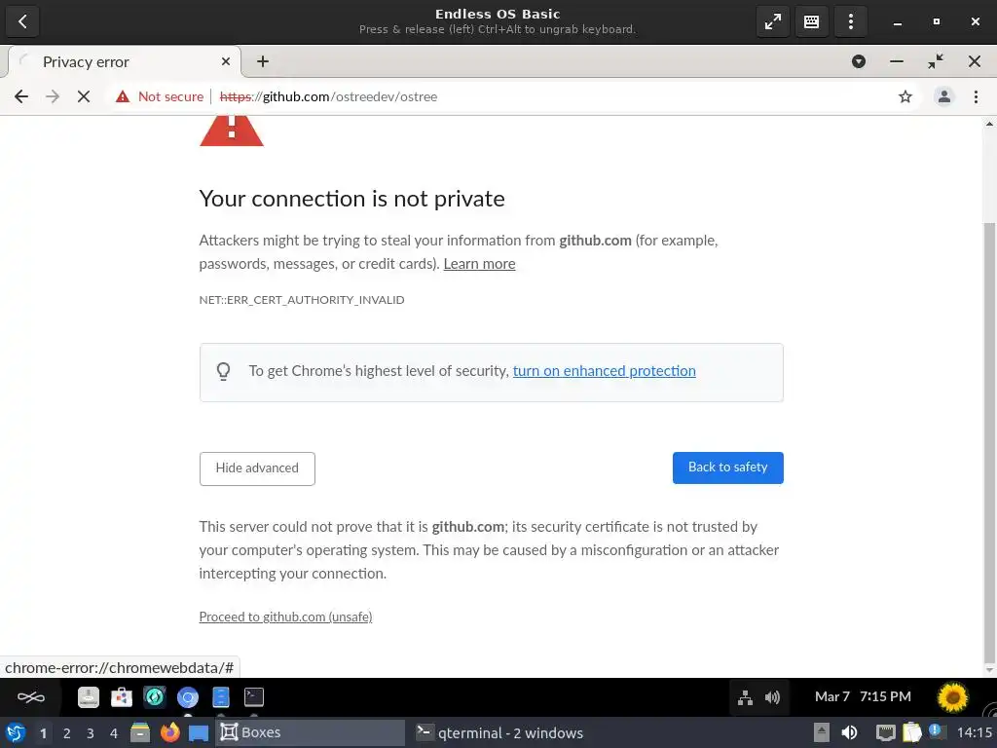Open host start menu bird icon

pyautogui.click(x=16, y=733)
